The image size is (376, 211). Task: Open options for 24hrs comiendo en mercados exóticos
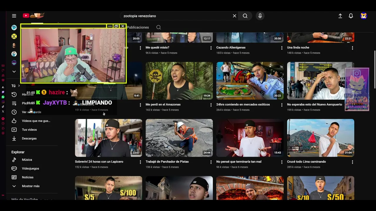(281, 105)
